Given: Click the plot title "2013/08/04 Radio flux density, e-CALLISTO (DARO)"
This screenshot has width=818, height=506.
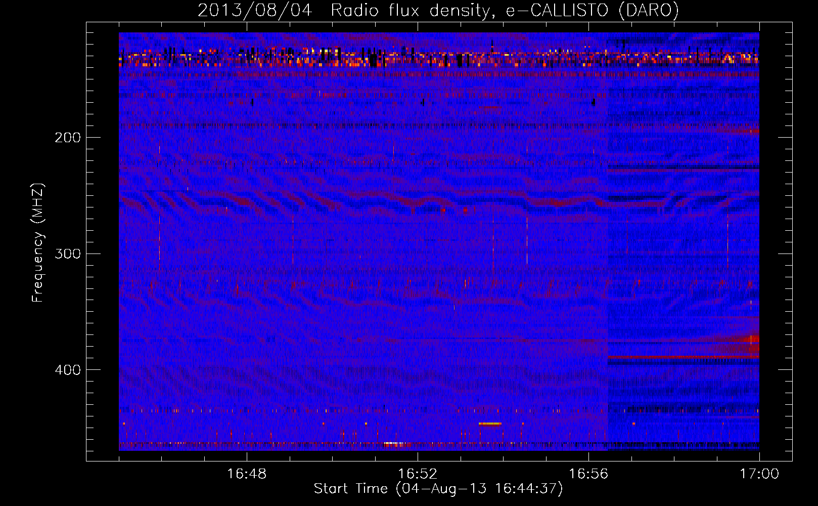Looking at the screenshot, I should tap(438, 10).
